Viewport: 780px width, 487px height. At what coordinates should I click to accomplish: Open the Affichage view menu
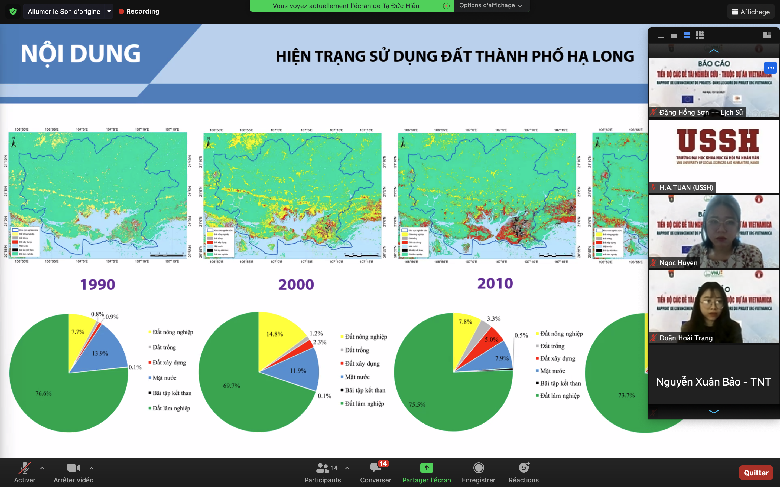751,12
